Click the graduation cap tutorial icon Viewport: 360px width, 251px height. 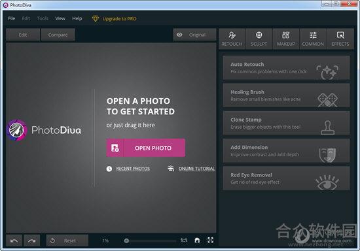(x=171, y=169)
